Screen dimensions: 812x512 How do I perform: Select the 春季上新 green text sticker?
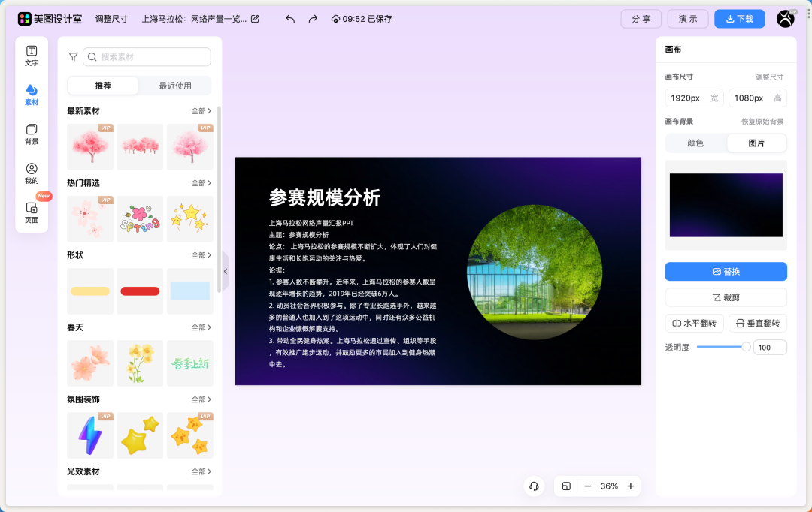click(190, 363)
